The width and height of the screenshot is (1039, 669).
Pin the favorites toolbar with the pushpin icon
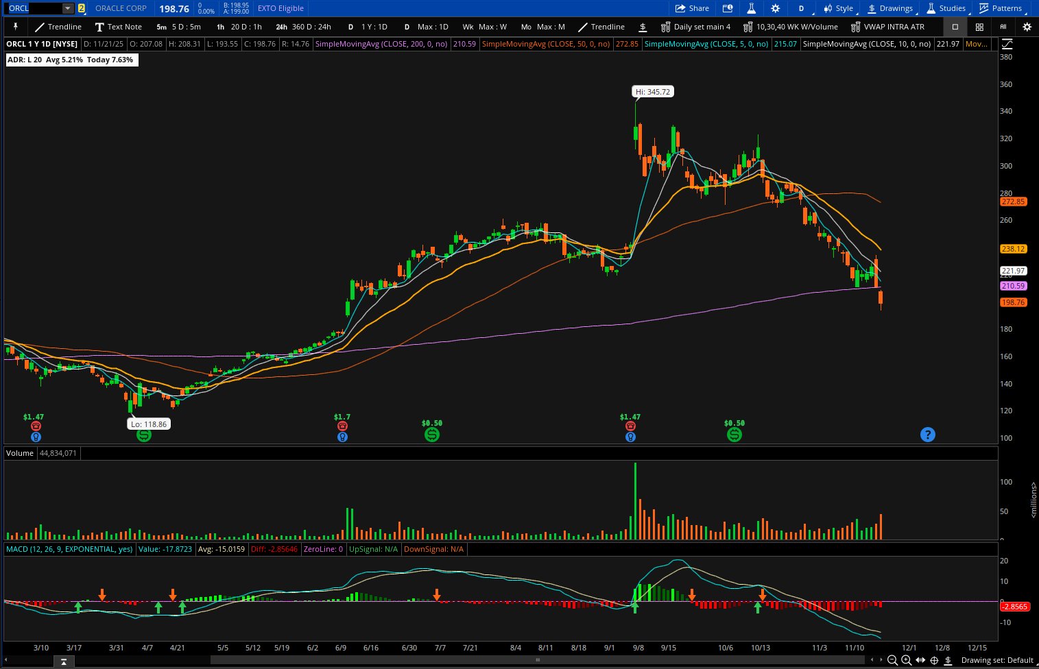[16, 27]
